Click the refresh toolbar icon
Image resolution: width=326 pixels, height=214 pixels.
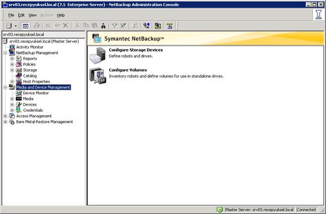(x=135, y=26)
